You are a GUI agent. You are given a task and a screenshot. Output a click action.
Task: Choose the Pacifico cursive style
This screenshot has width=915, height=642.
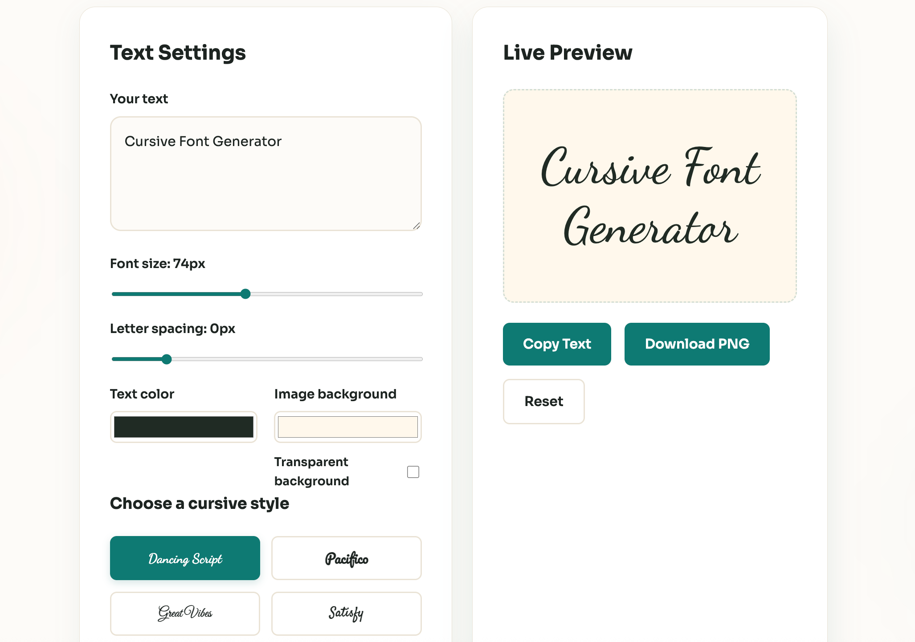[346, 558]
